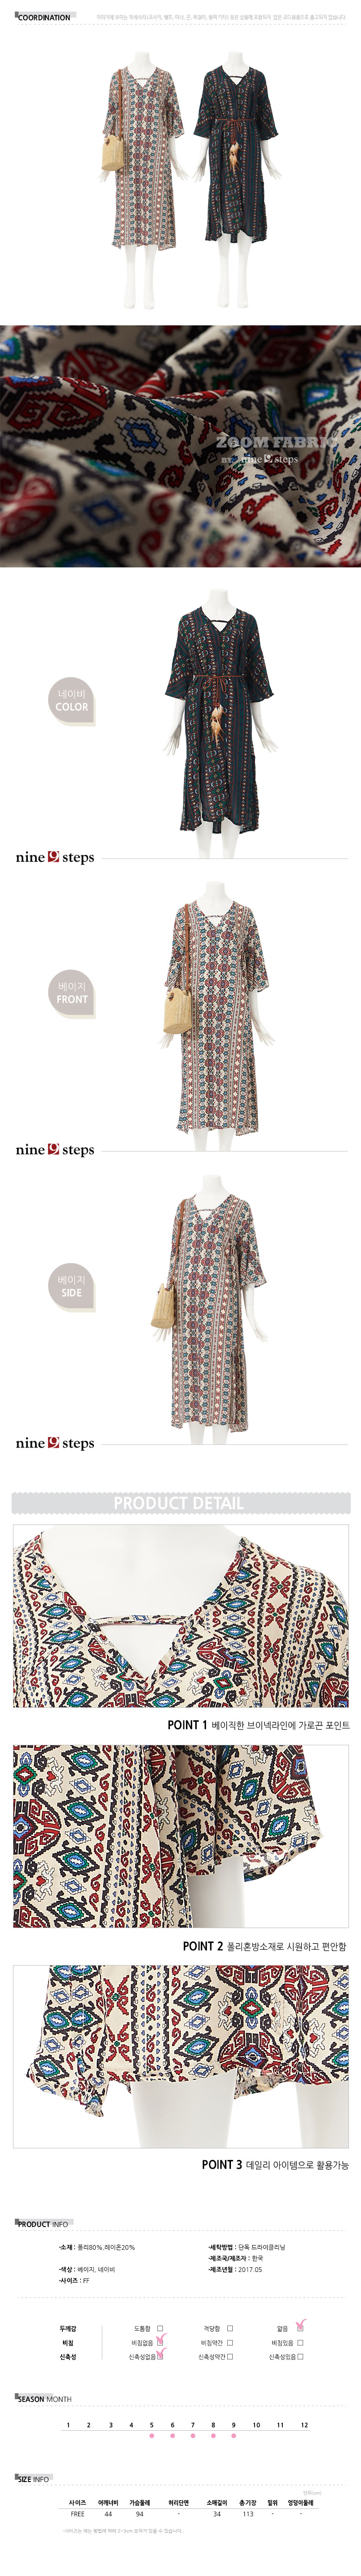The height and width of the screenshot is (2576, 361).
Task: Toggle the 신축성없음 elasticity checkbox
Action: pos(160,2356)
